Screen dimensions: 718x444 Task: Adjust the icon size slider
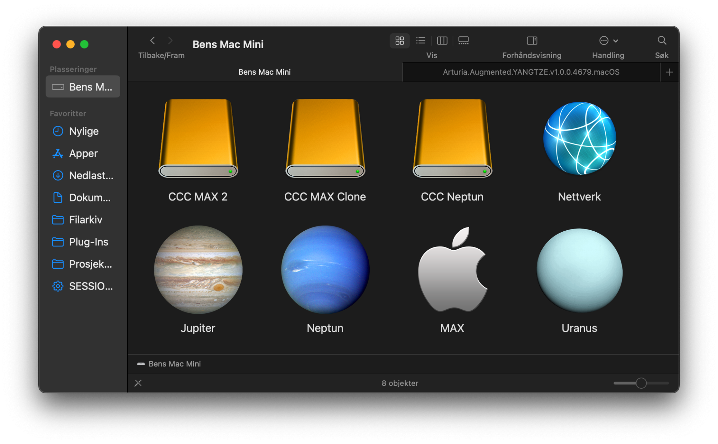point(641,383)
